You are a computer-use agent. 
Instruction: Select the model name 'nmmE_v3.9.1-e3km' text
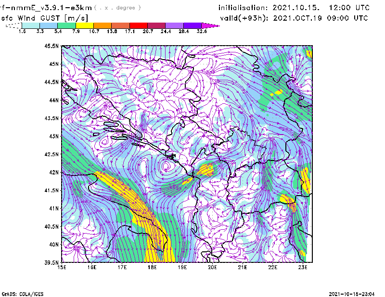(x=51, y=8)
